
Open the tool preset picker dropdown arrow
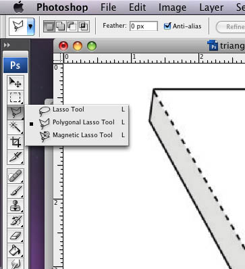(30, 27)
